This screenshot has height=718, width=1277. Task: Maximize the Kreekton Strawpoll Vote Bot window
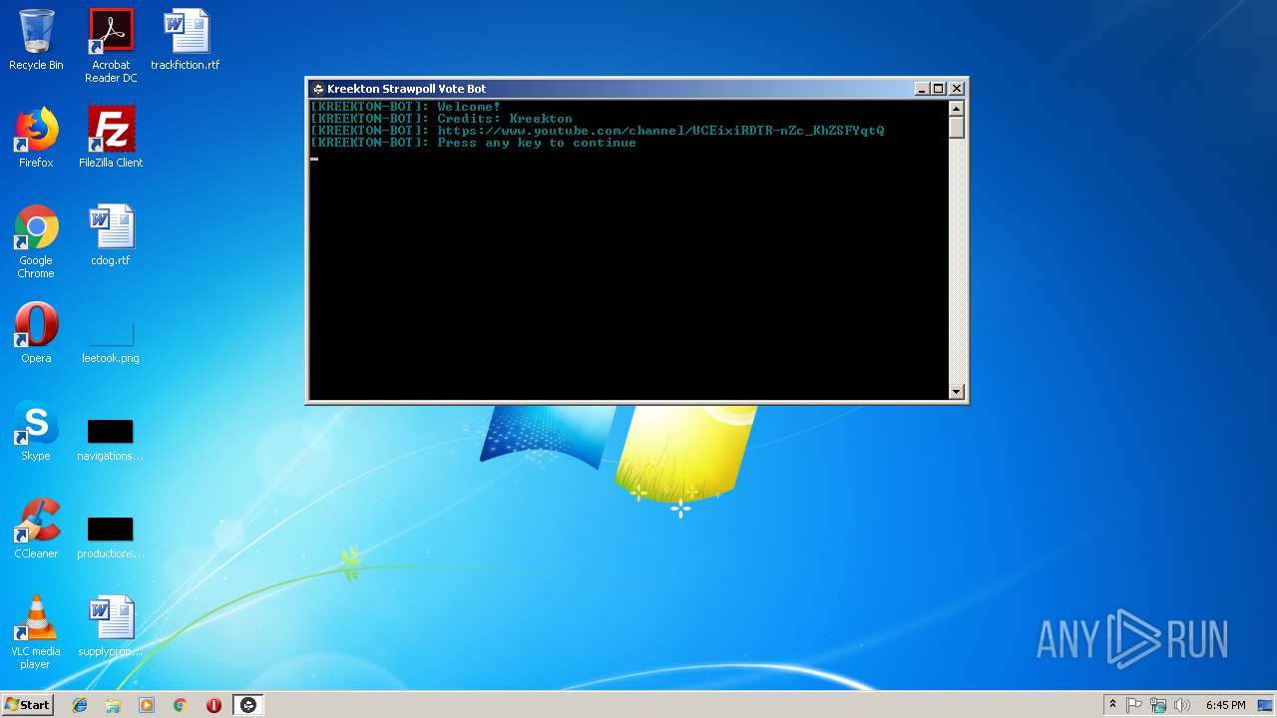[x=939, y=89]
